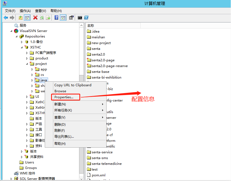Click the senta2.0-page folder icon
This screenshot has width=231, height=181.
pyautogui.click(x=89, y=60)
